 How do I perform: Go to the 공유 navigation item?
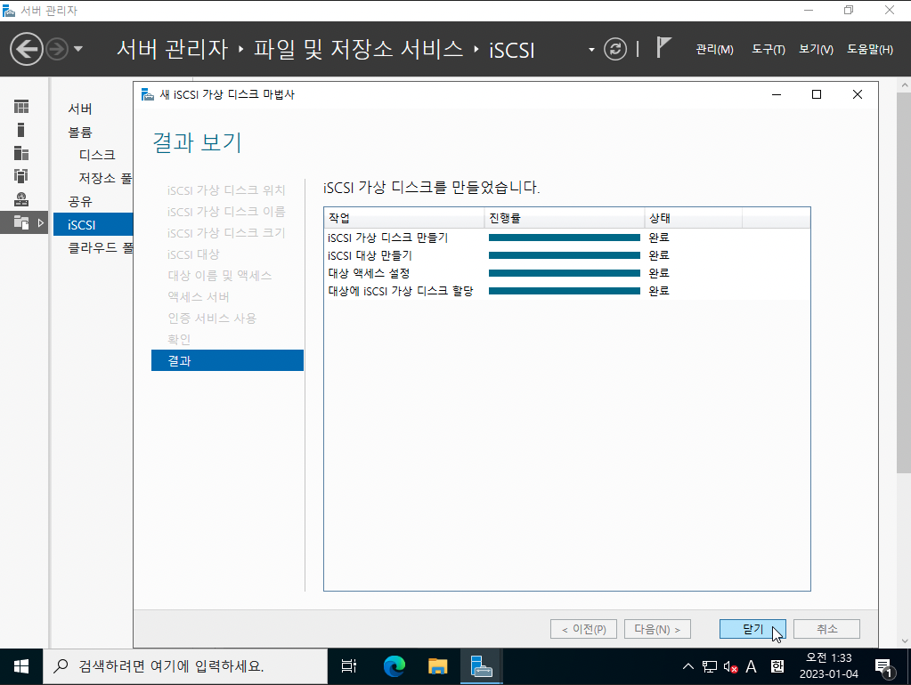point(80,201)
